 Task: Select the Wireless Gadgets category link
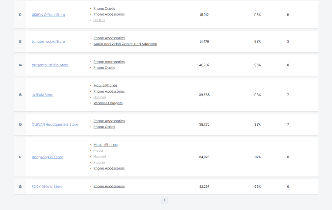coord(108,103)
